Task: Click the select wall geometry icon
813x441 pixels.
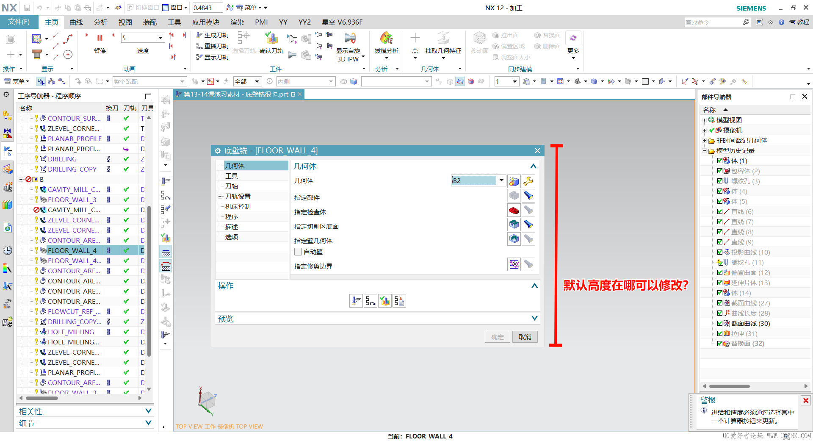Action: 514,239
